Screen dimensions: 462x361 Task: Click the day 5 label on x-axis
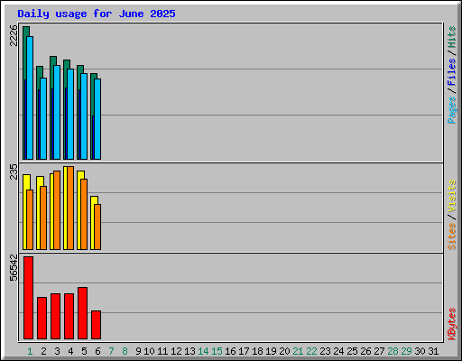point(84,351)
